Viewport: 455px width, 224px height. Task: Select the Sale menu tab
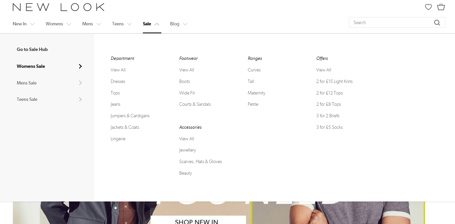tap(147, 24)
